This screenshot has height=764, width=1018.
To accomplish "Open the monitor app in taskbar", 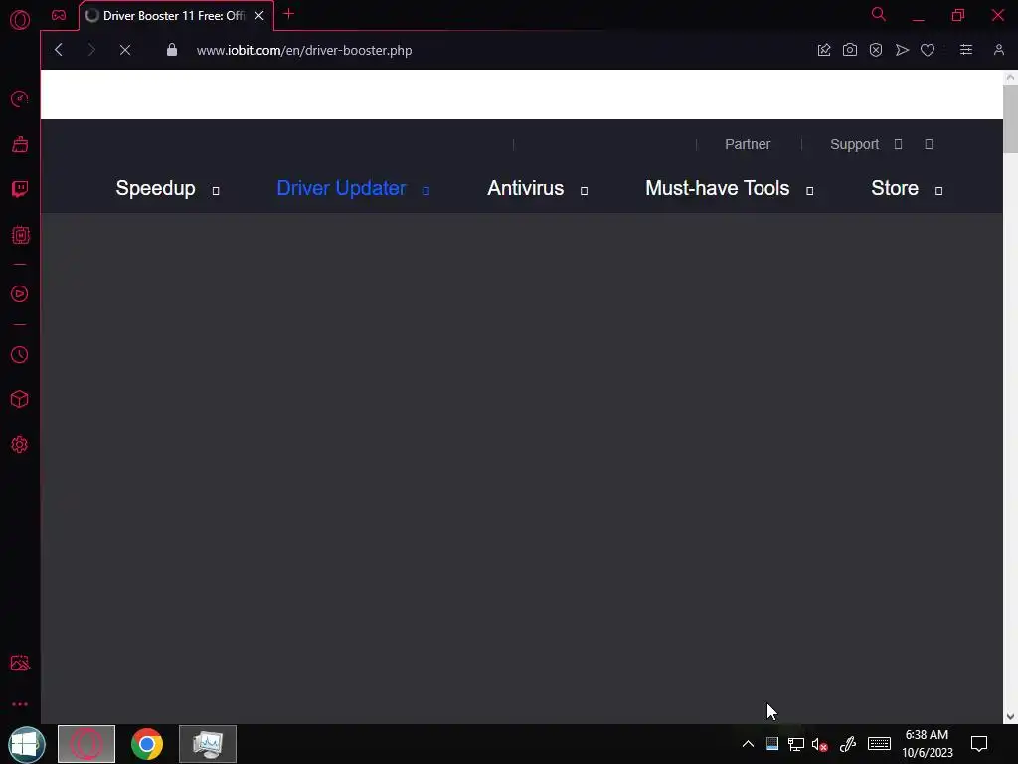I will click(x=208, y=744).
